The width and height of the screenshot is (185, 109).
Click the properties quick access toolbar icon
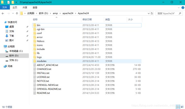point(9,2)
